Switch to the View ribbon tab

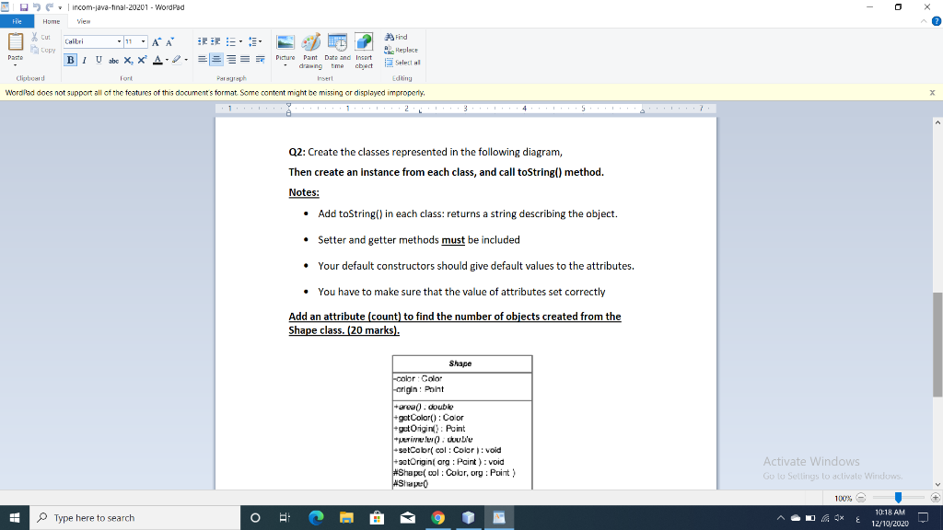[84, 21]
